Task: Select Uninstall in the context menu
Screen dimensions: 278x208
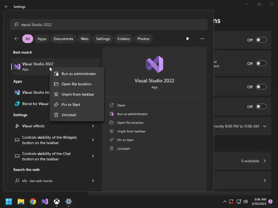Action: pos(77,115)
